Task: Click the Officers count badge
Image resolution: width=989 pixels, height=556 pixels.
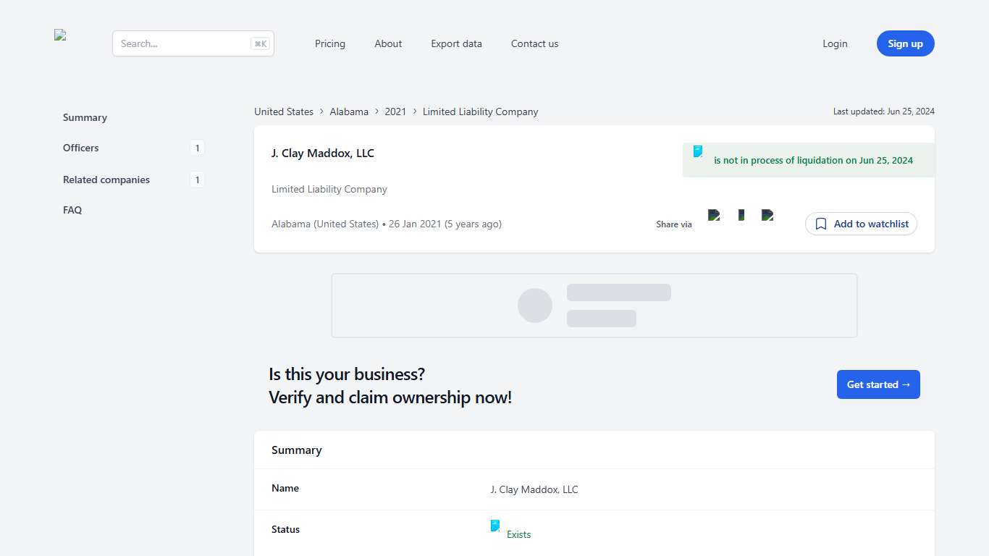Action: [197, 148]
